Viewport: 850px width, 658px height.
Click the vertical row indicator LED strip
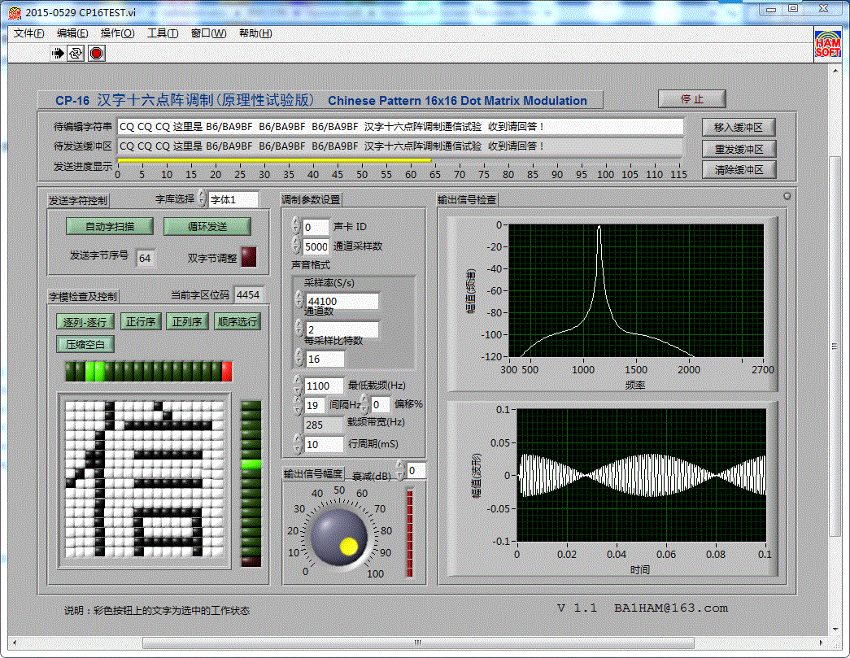(251, 483)
